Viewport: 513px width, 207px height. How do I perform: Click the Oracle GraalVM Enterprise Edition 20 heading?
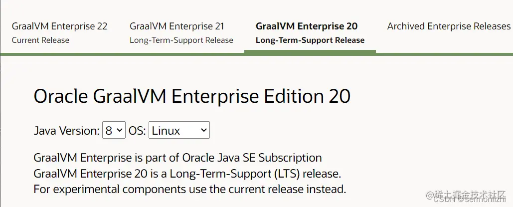click(x=192, y=96)
